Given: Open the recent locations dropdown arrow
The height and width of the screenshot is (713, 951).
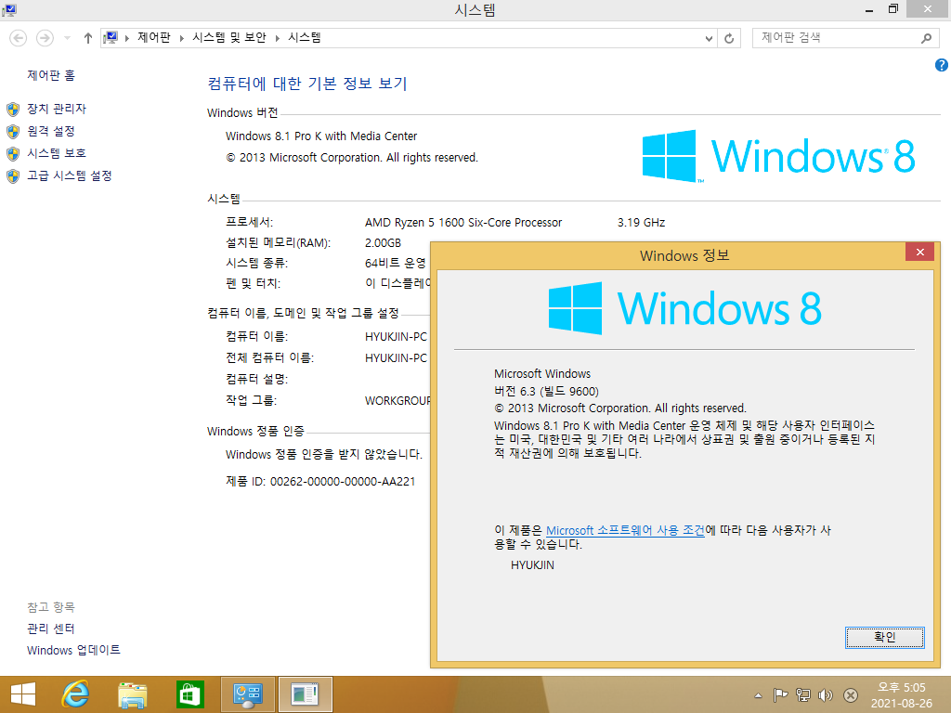Looking at the screenshot, I should pos(67,38).
